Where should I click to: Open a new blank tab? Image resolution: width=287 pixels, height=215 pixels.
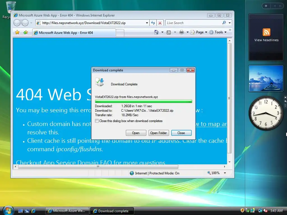point(120,33)
